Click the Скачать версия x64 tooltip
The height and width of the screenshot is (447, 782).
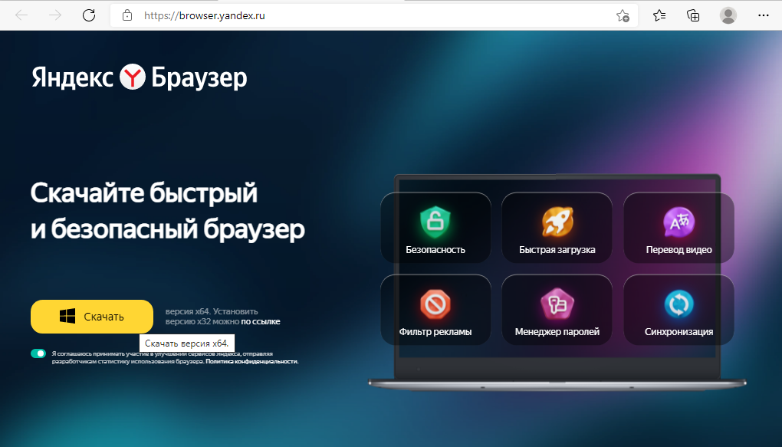pos(186,343)
